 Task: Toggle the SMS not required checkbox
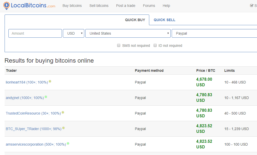119,45
